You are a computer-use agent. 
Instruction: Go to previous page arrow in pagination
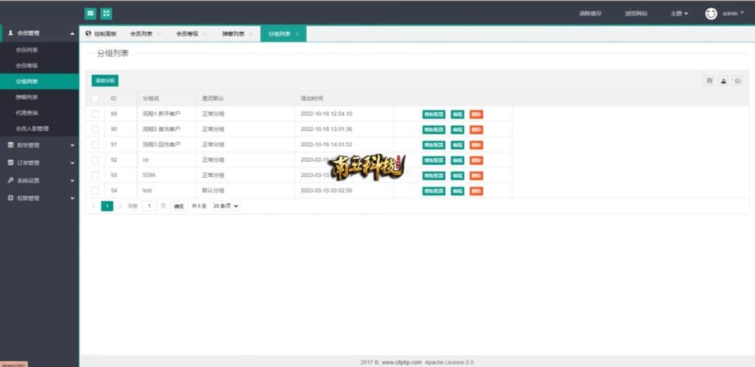point(94,206)
